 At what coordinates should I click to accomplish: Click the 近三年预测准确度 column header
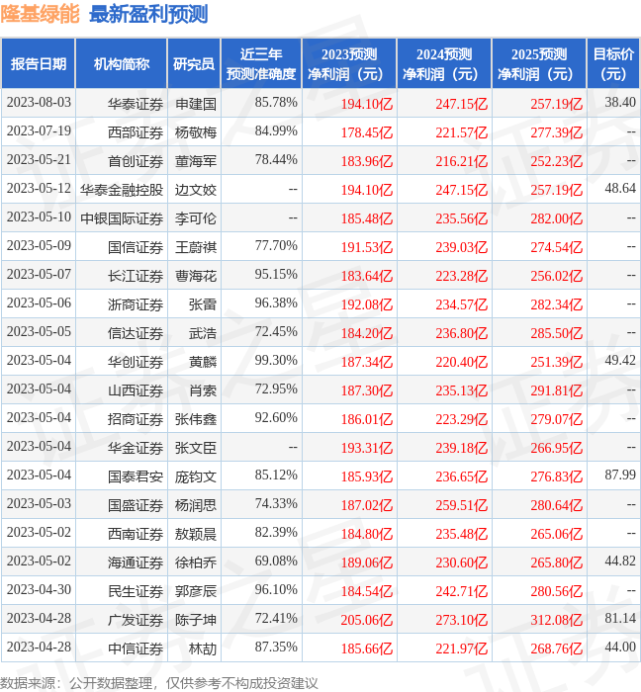tap(261, 64)
